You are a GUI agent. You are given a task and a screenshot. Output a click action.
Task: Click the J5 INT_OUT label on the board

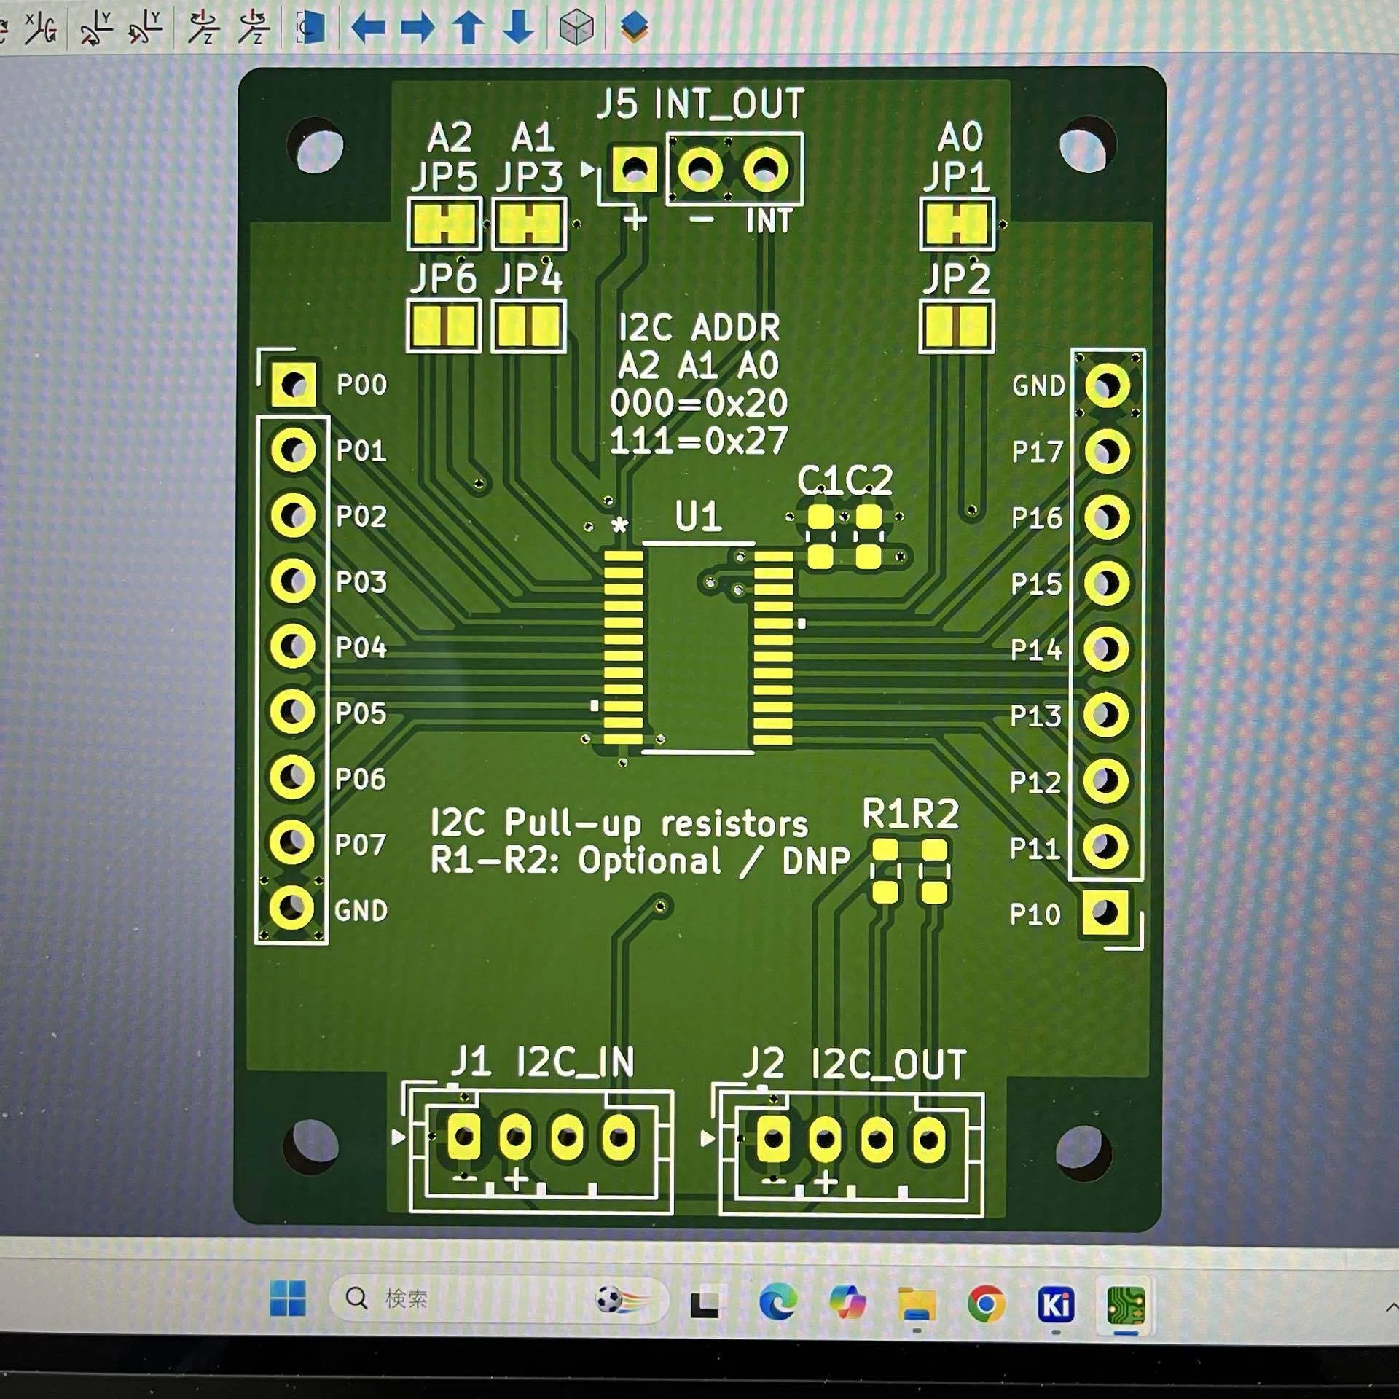click(x=700, y=103)
